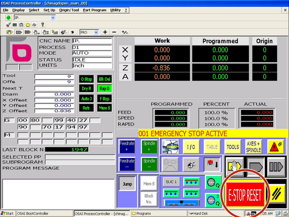Click the SELECTED PP field
The height and width of the screenshot is (217, 289).
[x=80, y=157]
